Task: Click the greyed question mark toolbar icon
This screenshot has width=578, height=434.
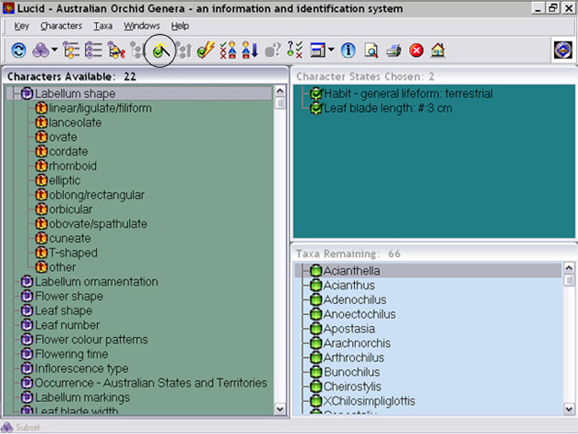Action: [273, 50]
